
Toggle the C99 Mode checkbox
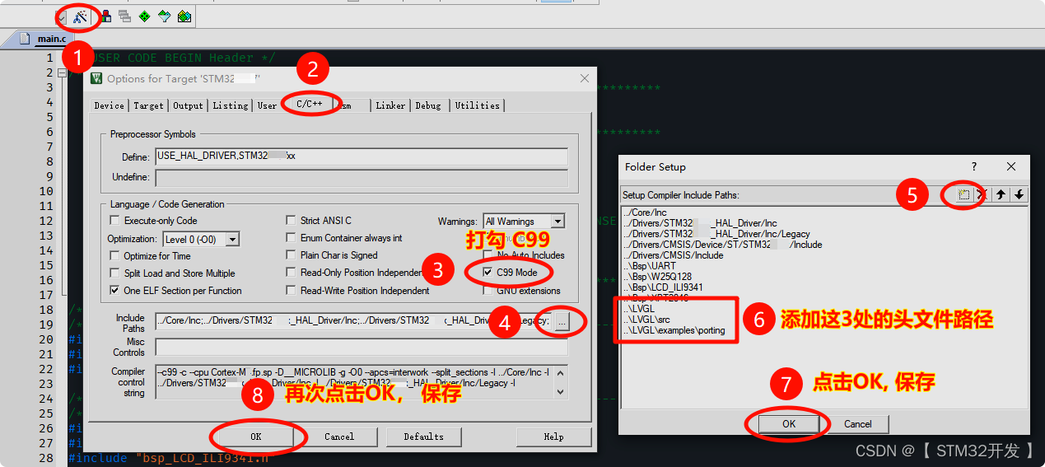point(488,273)
